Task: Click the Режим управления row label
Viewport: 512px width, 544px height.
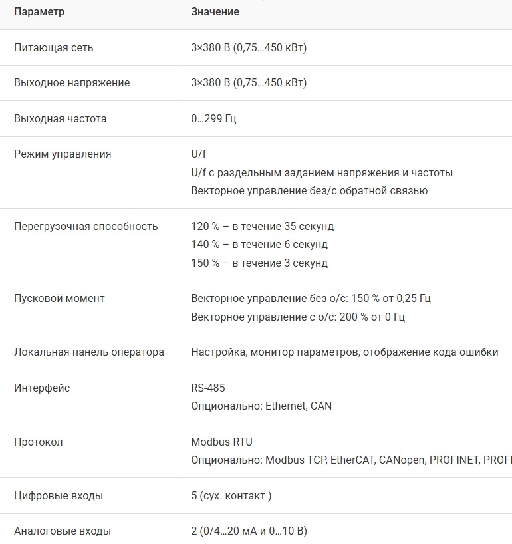Action: [63, 154]
